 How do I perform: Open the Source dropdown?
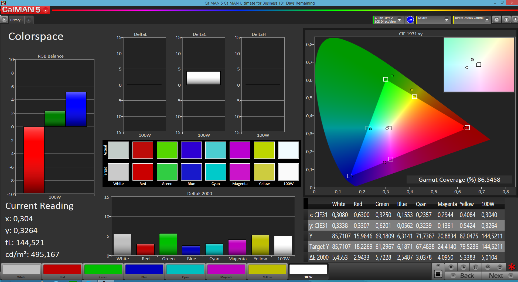coord(447,20)
